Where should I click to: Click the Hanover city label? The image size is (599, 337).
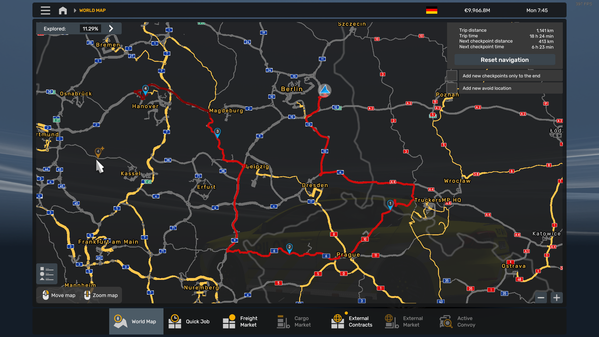point(145,106)
